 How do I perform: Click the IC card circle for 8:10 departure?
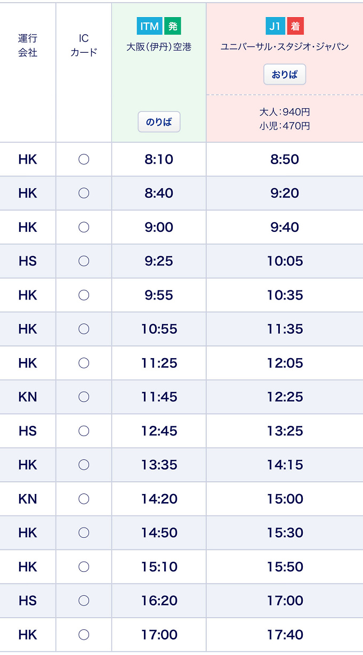[x=84, y=159]
